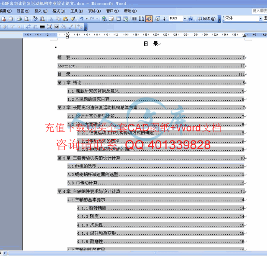Click the Redo arrow icon
The width and height of the screenshot is (267, 256).
(92, 19)
